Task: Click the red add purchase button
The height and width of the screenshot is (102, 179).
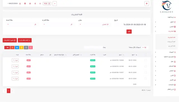Action: (25, 40)
